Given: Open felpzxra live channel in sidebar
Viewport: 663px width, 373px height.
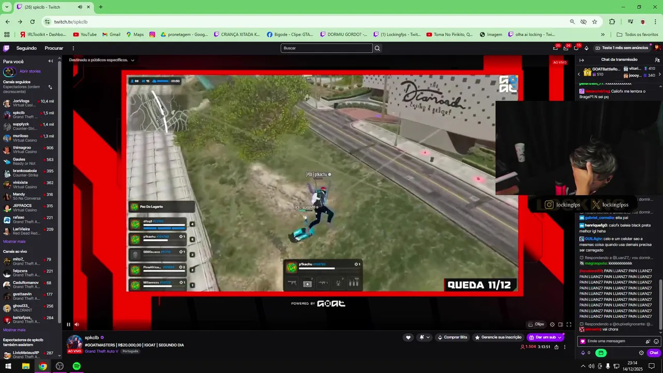Looking at the screenshot, I should (28, 273).
